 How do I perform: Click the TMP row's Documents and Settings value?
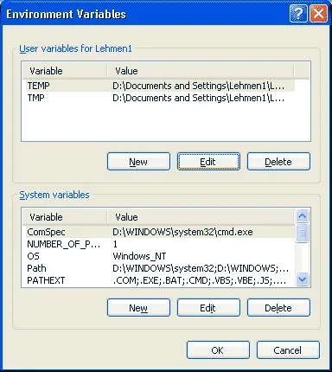pos(199,98)
